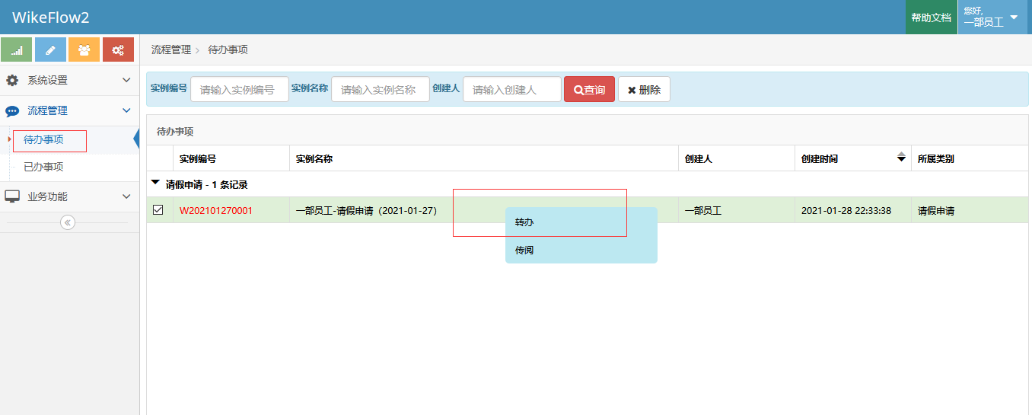This screenshot has height=415, width=1032.
Task: Collapse the 请假申请 group triangle
Action: (x=156, y=183)
